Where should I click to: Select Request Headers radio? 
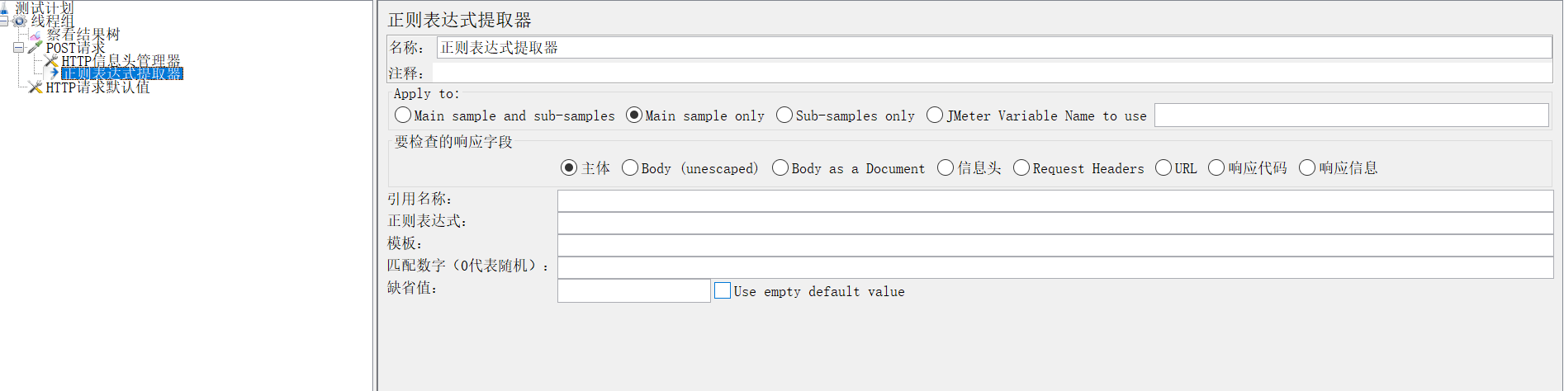click(1078, 168)
